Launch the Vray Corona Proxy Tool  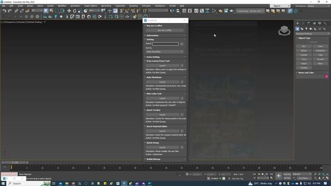click(162, 66)
